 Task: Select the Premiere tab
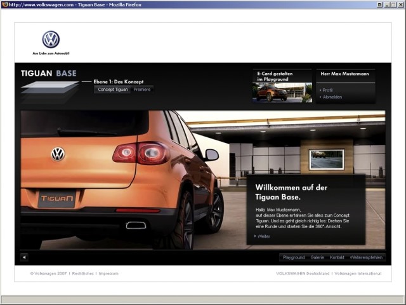tap(142, 90)
